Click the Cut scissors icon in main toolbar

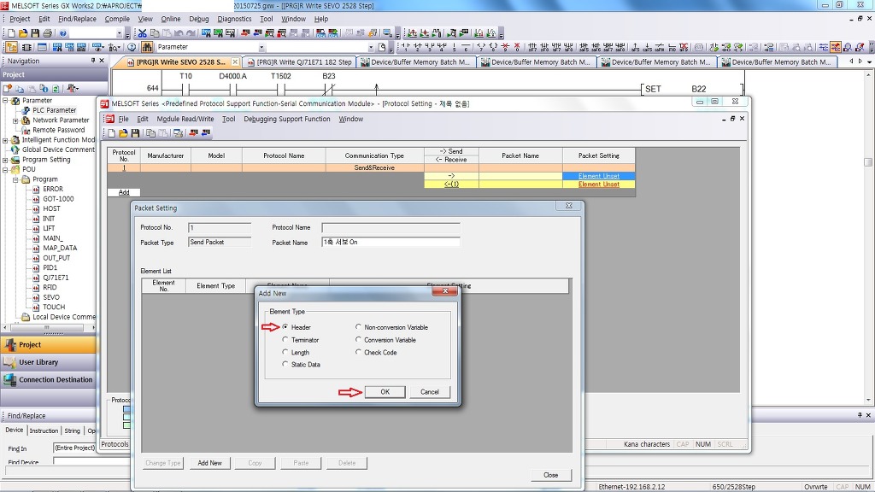click(144, 33)
